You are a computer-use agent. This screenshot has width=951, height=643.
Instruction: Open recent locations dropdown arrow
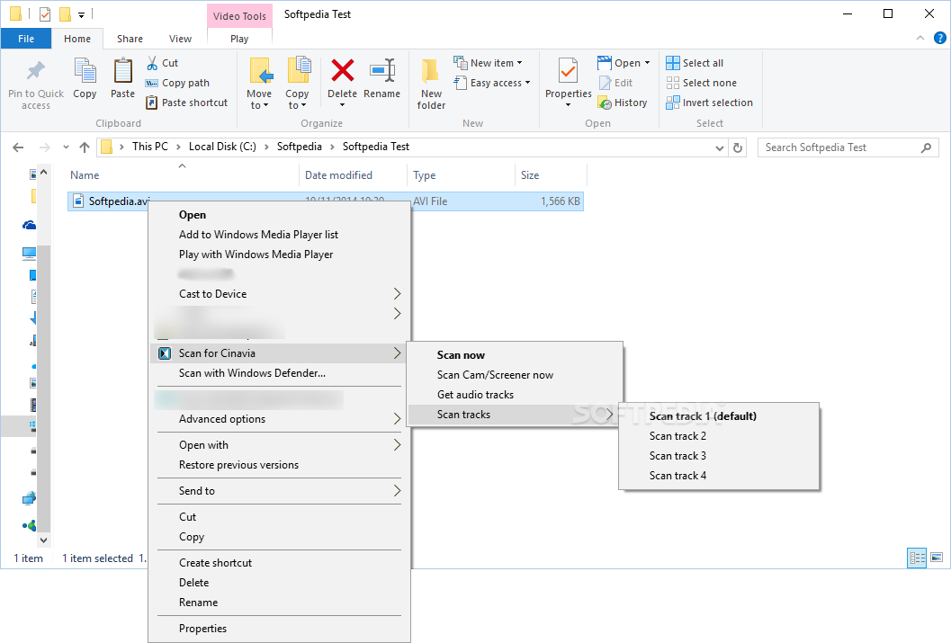pyautogui.click(x=66, y=147)
